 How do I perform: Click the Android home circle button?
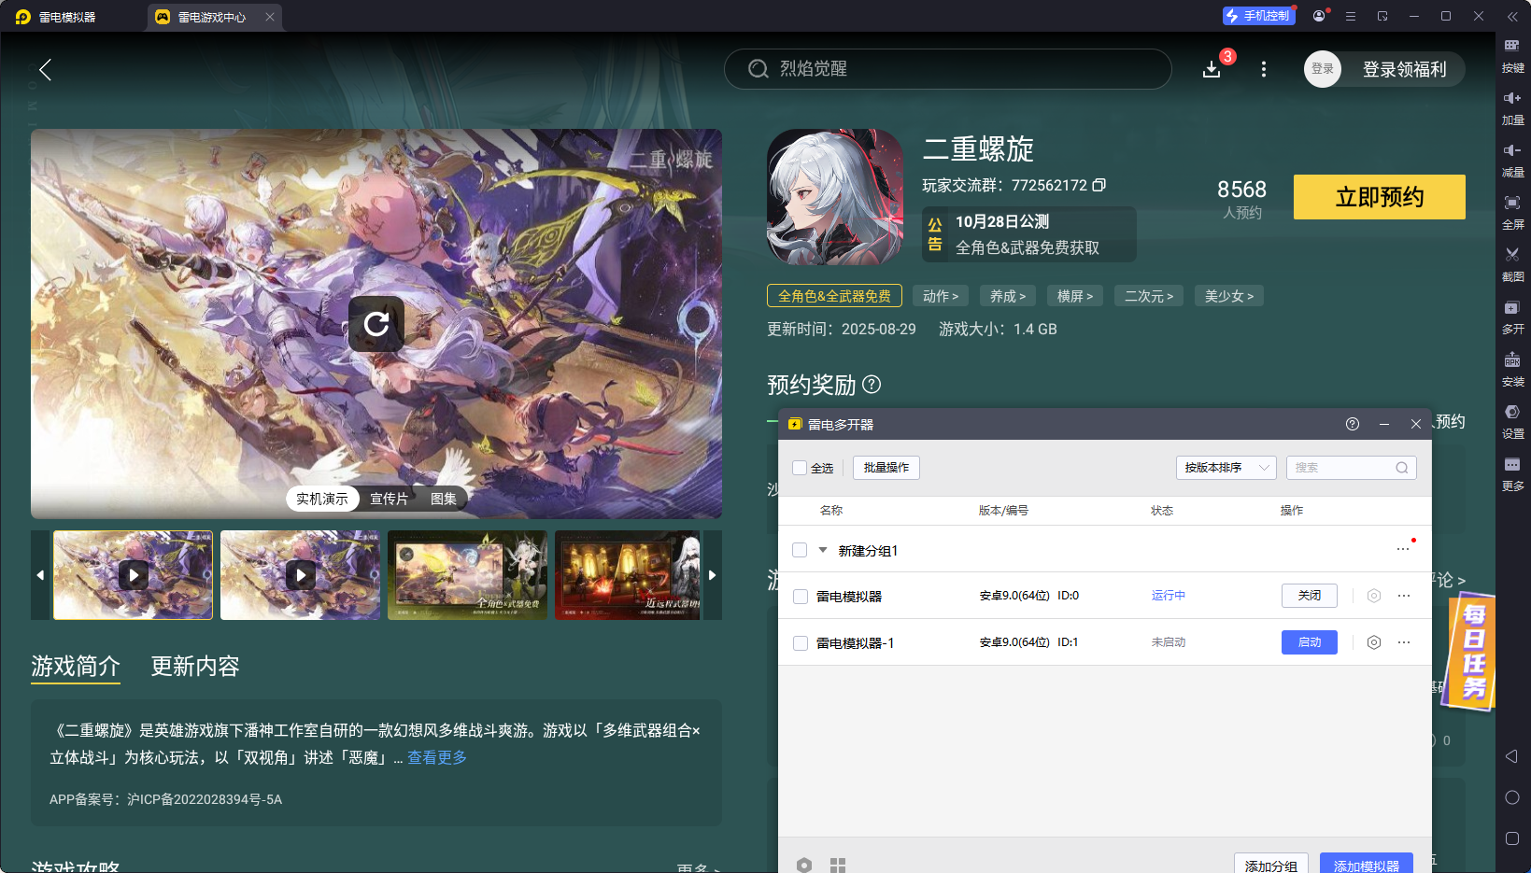click(x=1512, y=797)
